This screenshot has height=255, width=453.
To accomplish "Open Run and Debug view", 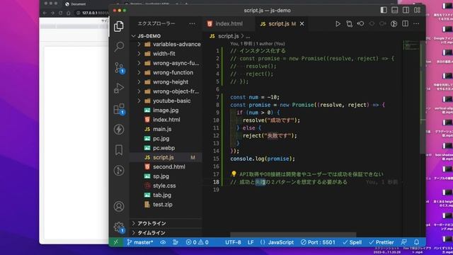I will pos(119,88).
